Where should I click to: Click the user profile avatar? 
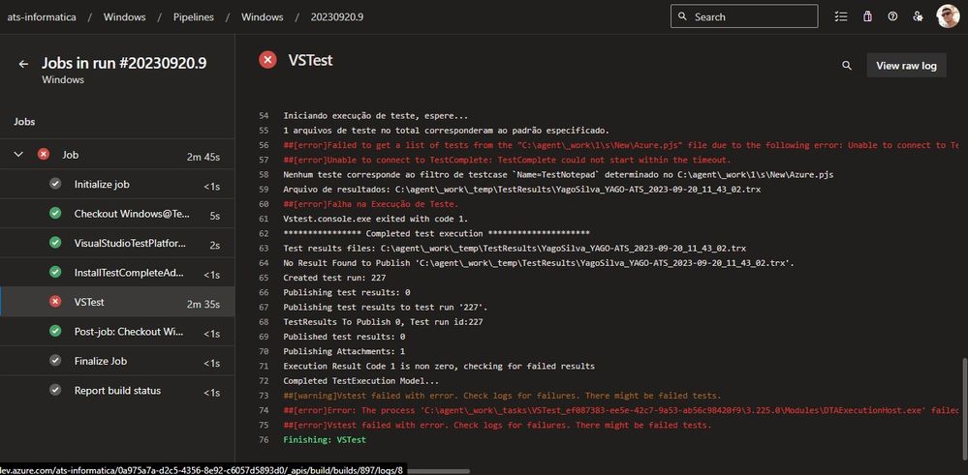click(x=948, y=16)
